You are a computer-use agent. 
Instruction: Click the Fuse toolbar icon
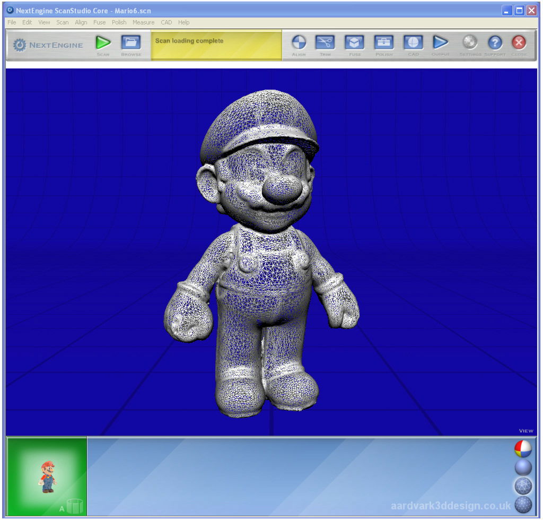point(354,42)
